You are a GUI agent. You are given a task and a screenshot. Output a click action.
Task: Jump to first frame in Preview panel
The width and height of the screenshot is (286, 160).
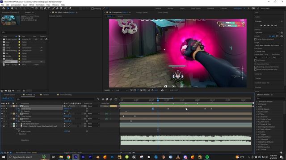click(261, 25)
